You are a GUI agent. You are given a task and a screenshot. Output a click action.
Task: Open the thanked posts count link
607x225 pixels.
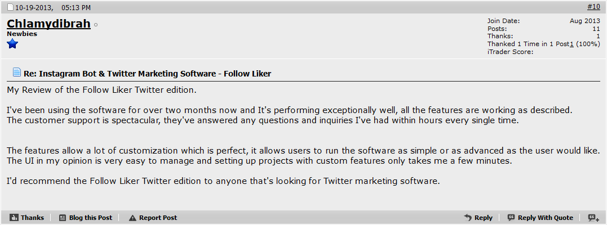point(571,44)
